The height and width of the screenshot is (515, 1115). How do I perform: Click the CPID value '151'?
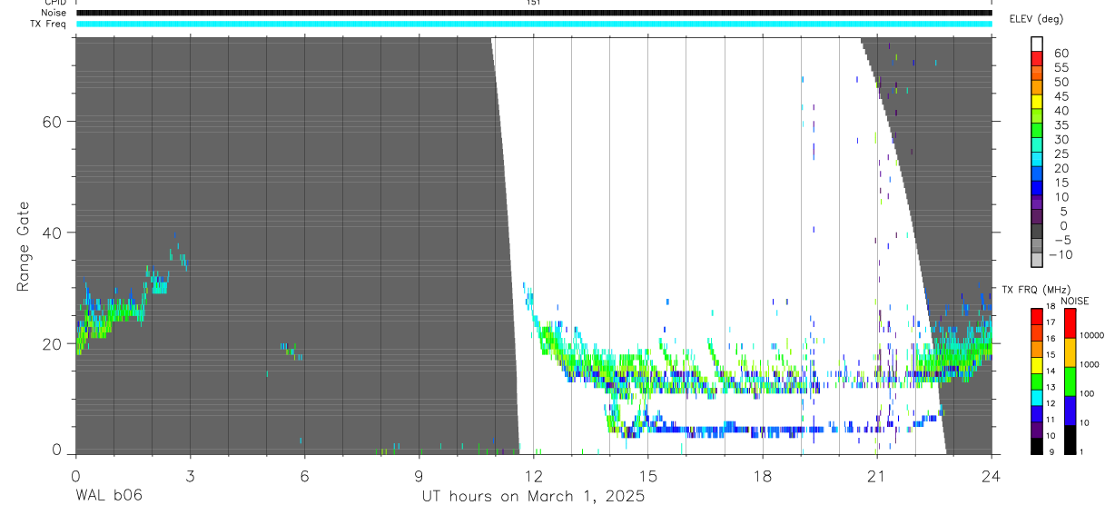pos(533,3)
